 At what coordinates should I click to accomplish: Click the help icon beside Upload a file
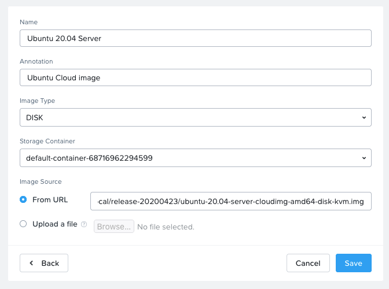(x=84, y=224)
